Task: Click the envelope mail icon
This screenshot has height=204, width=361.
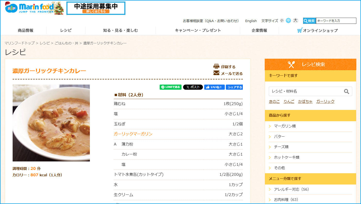Action: (x=216, y=73)
